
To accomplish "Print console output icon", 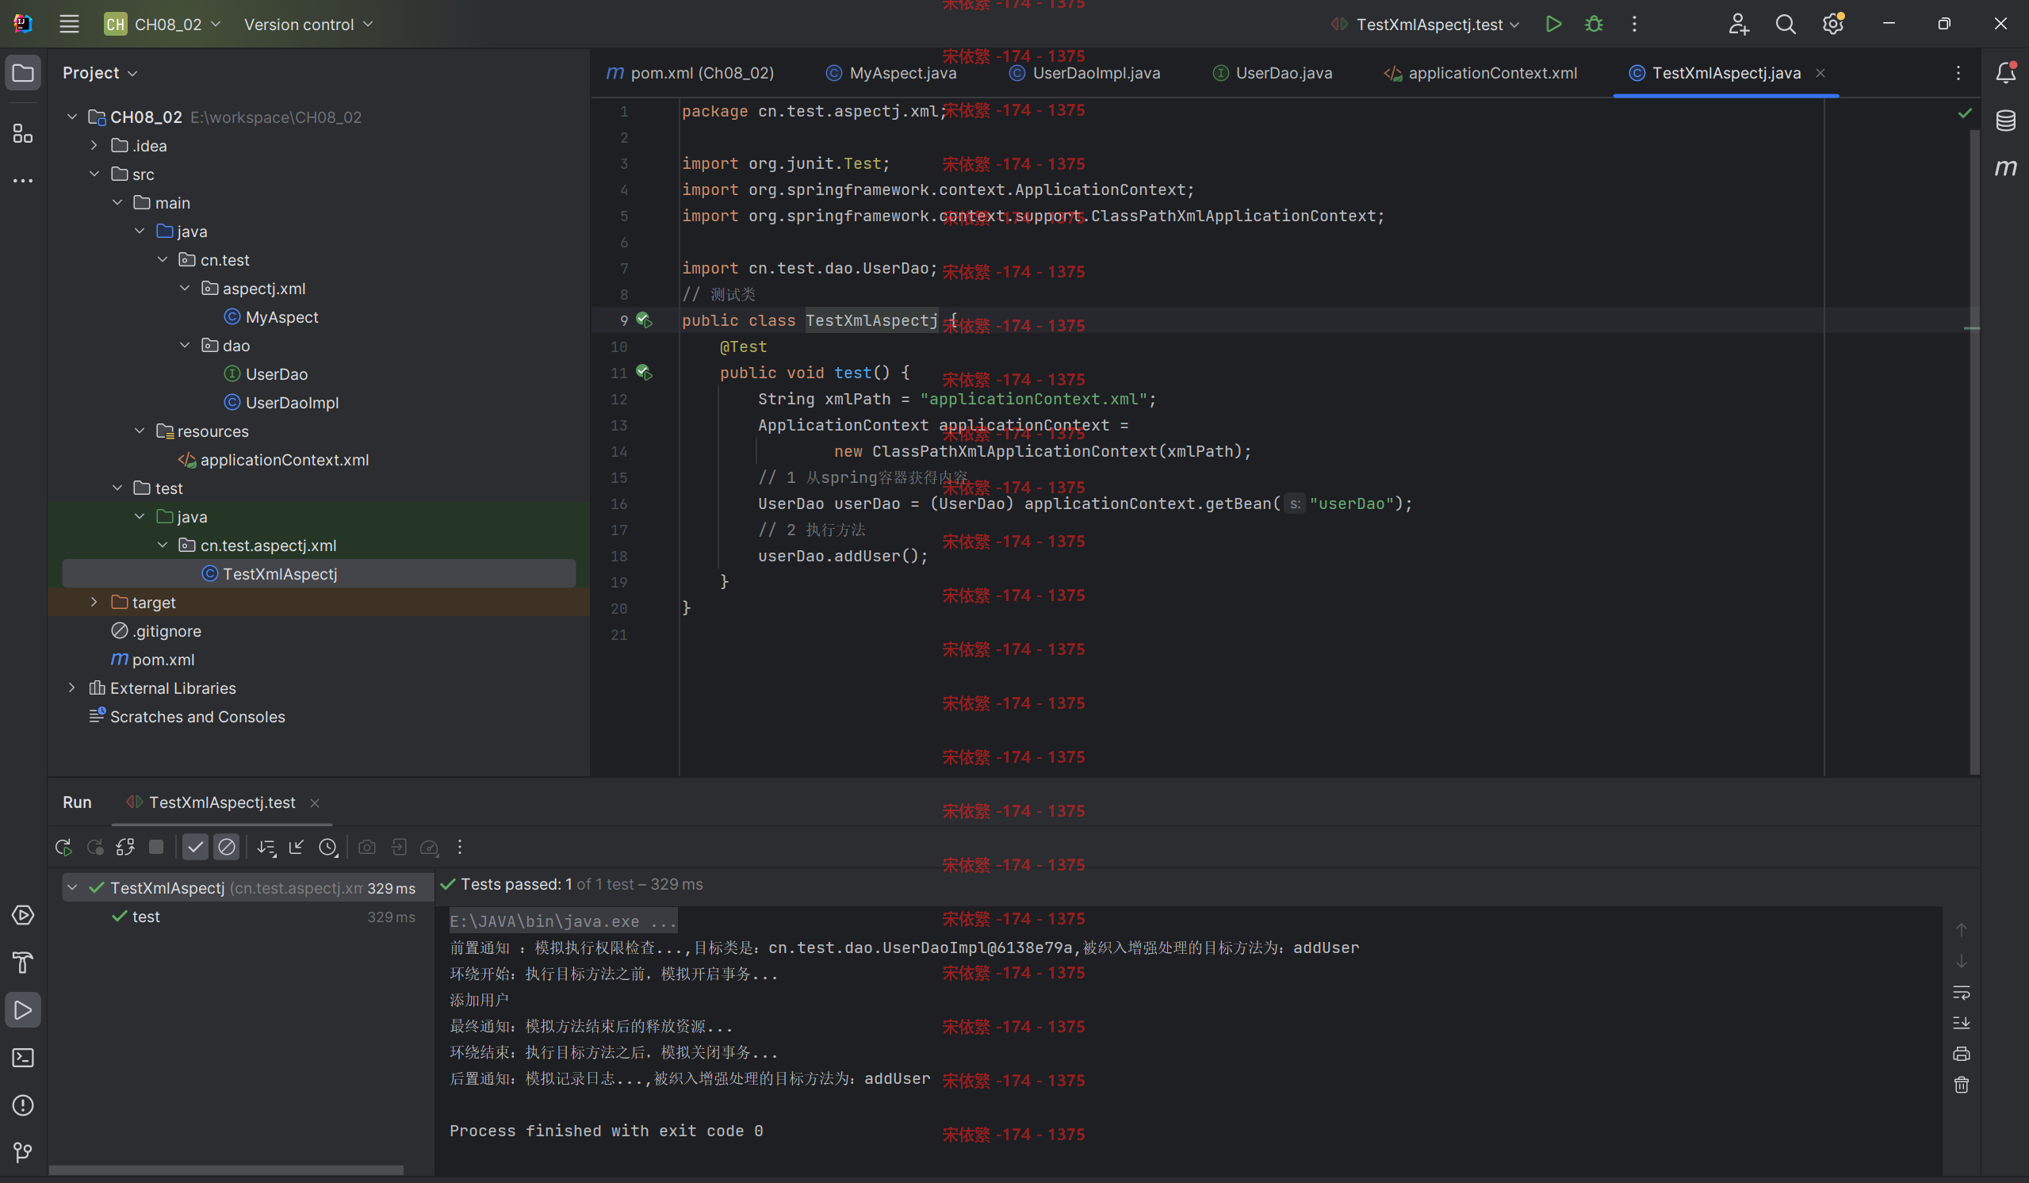I will point(1962,1053).
